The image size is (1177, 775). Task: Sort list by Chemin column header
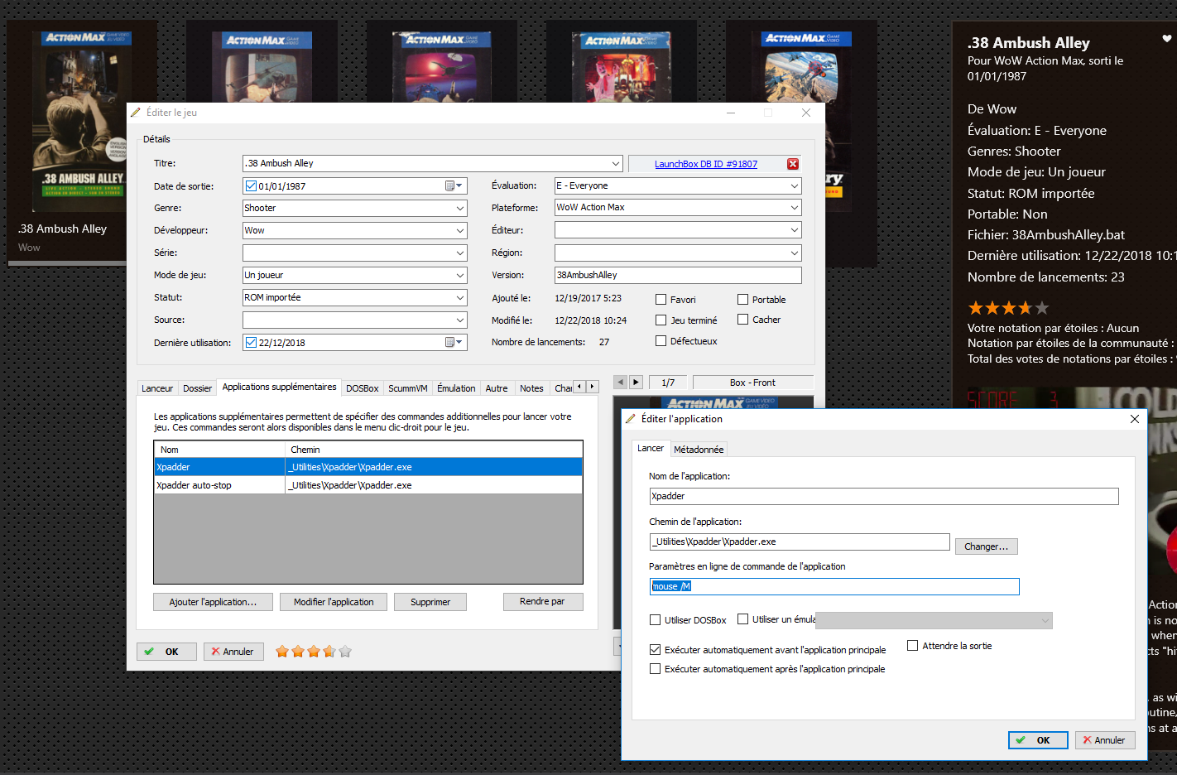click(434, 450)
